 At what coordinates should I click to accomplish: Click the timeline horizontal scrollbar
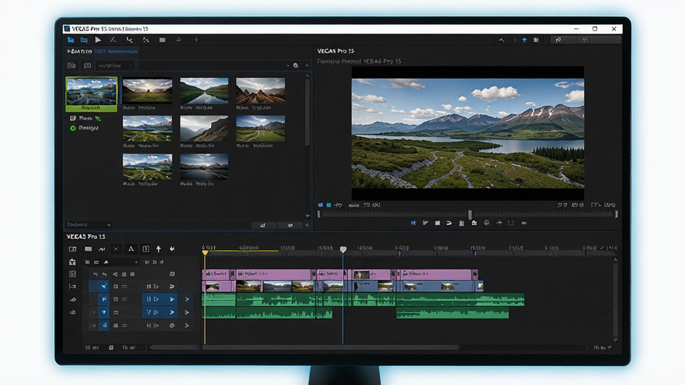point(330,348)
